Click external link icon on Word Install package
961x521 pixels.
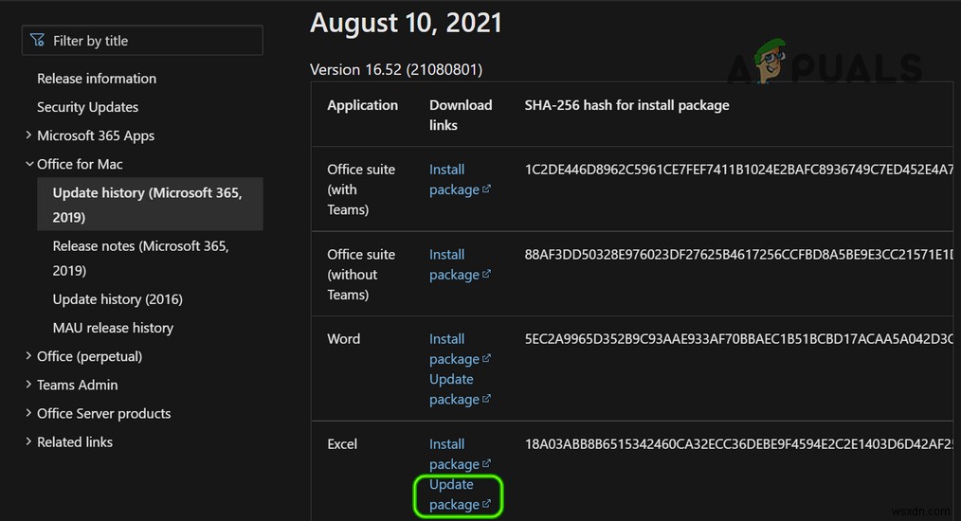[x=486, y=358]
